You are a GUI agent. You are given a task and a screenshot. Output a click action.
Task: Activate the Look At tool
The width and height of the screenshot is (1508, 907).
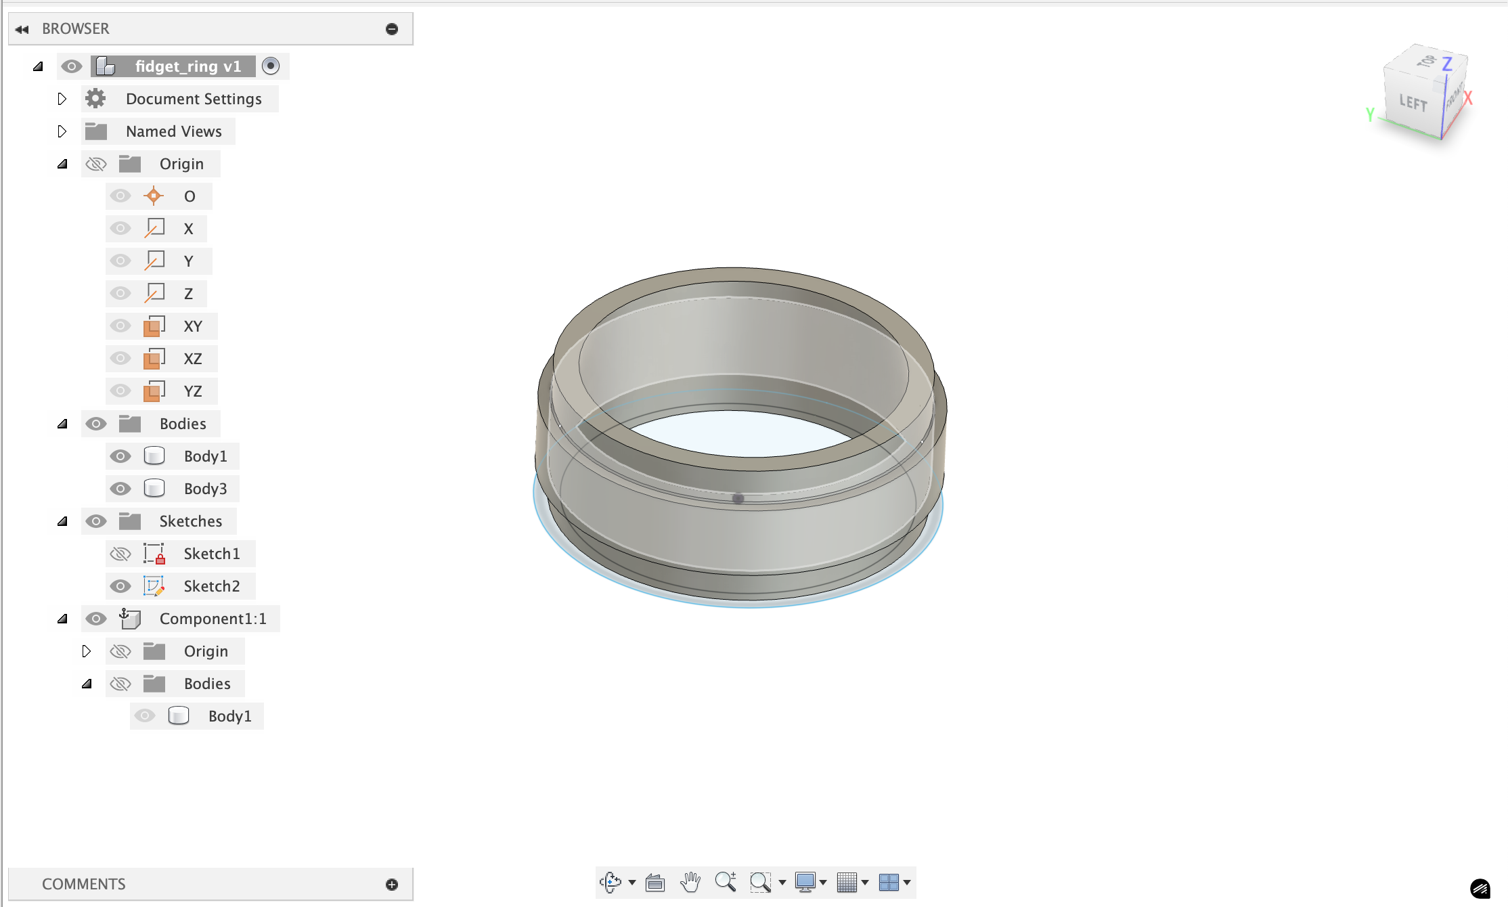(655, 883)
